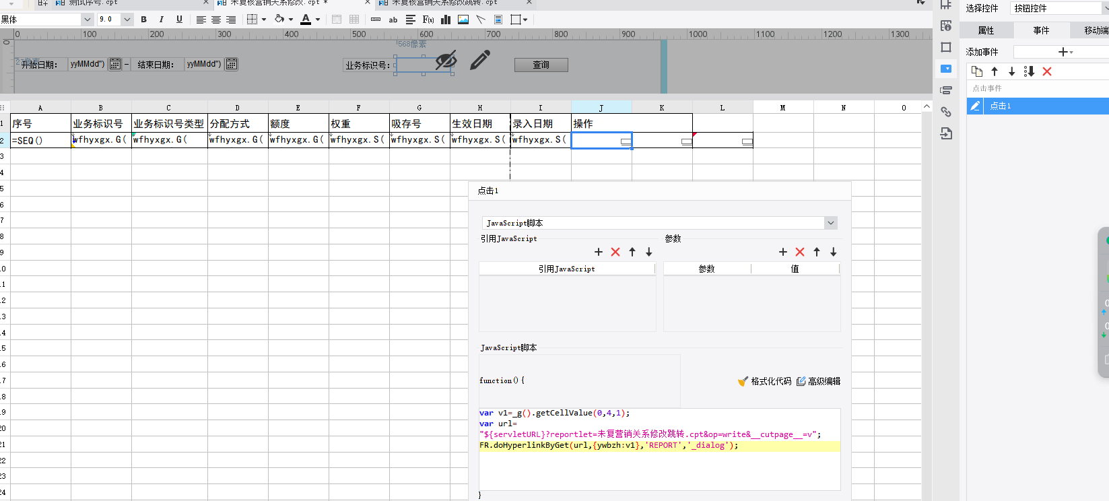Switch to the 属性 tab

pos(986,30)
